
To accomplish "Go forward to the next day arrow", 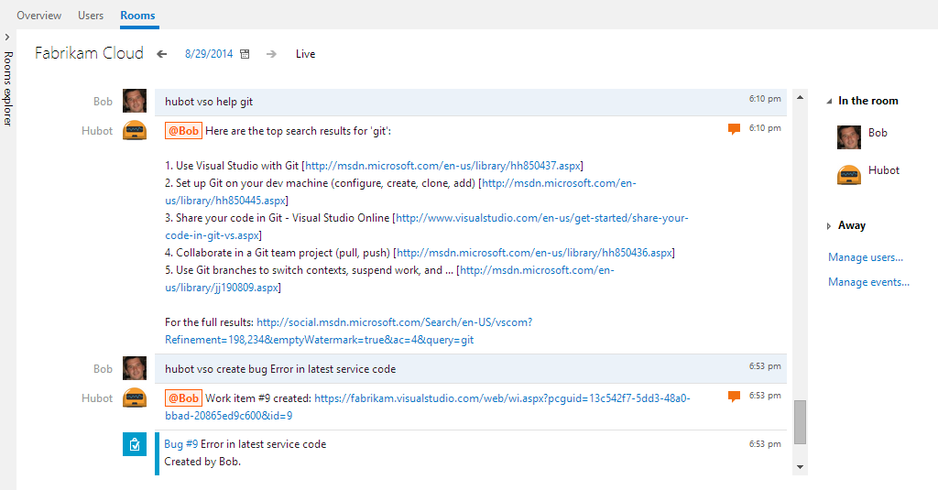I will tap(271, 54).
